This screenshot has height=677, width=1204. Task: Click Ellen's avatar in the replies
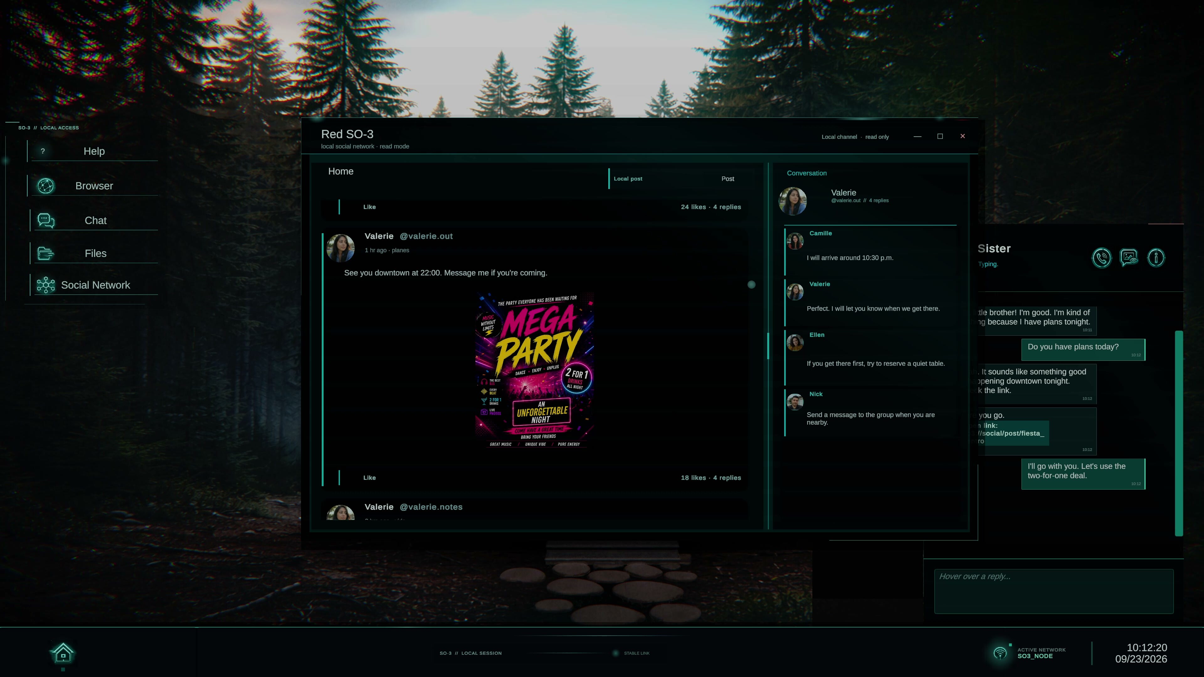point(795,343)
